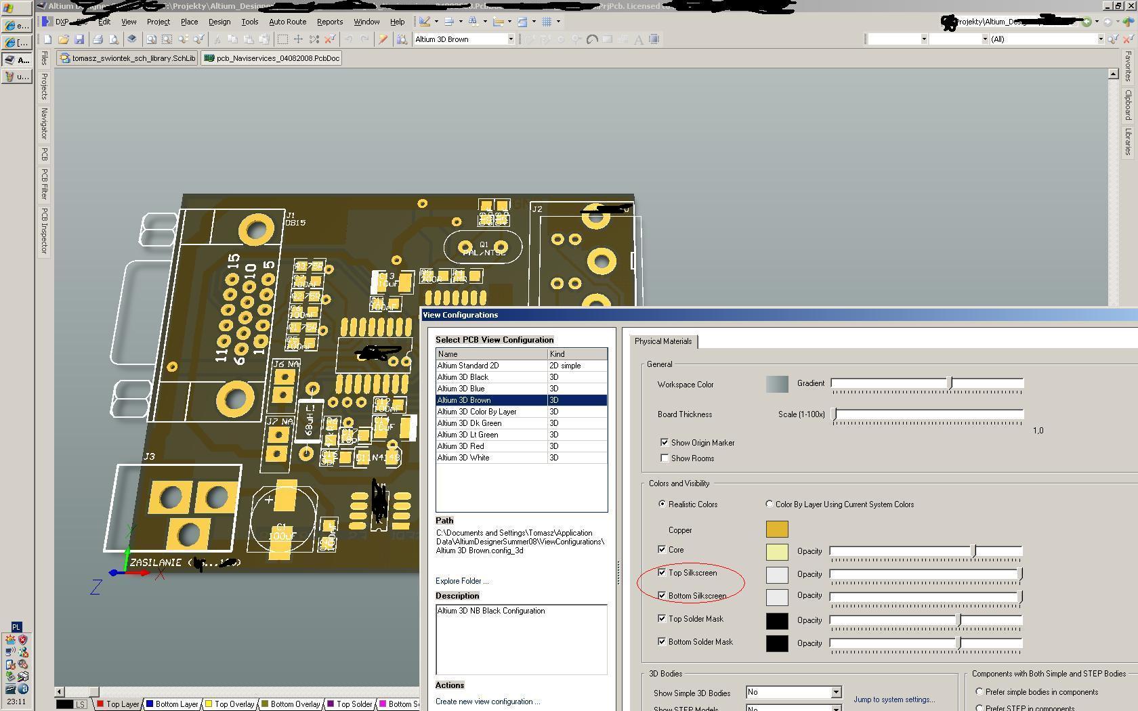Select the Realistic Colors radio button
Screen dimensions: 1138x711
(x=662, y=504)
